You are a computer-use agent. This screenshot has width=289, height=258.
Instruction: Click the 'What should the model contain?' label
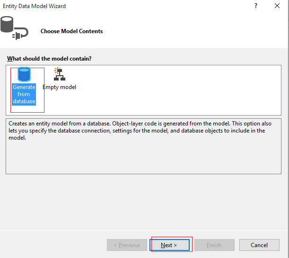click(x=49, y=59)
